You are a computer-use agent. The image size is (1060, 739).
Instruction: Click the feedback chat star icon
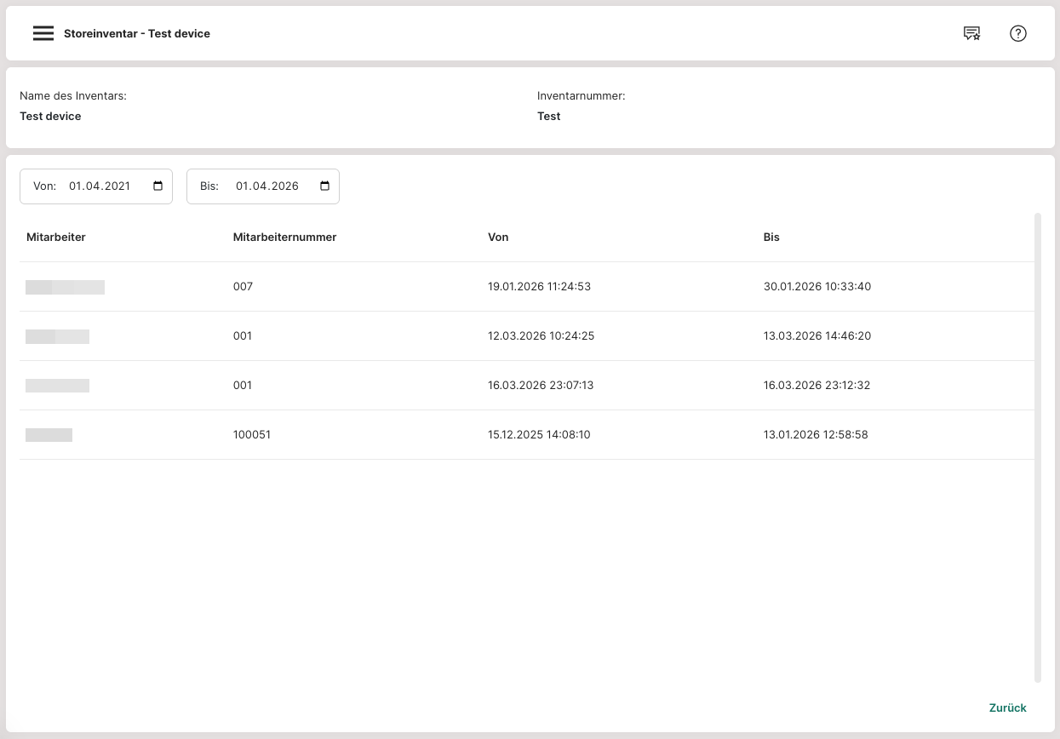click(971, 34)
